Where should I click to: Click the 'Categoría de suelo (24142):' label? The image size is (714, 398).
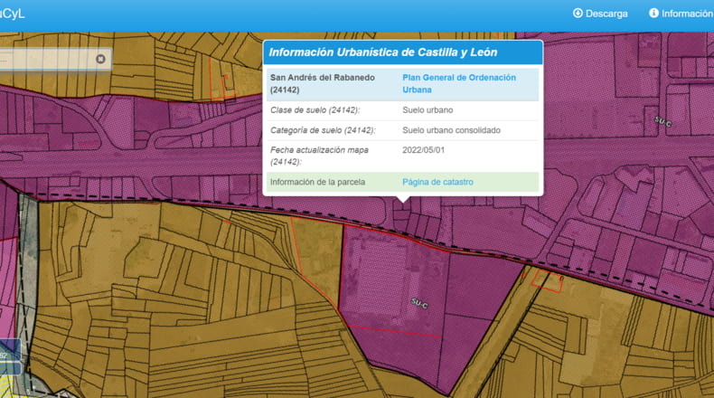pyautogui.click(x=323, y=130)
